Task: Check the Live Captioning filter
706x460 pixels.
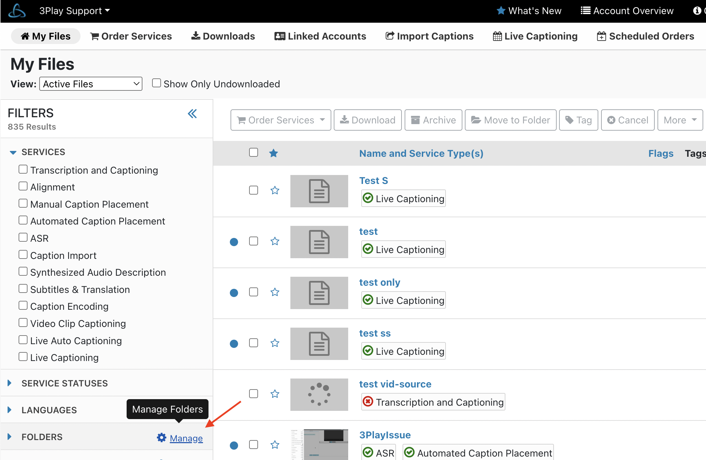Action: click(x=23, y=357)
